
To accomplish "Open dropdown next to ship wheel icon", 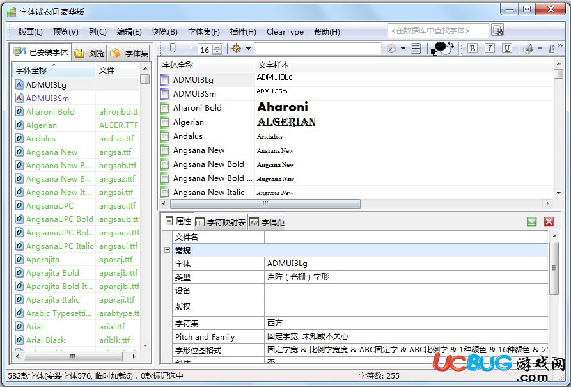I will click(x=248, y=49).
